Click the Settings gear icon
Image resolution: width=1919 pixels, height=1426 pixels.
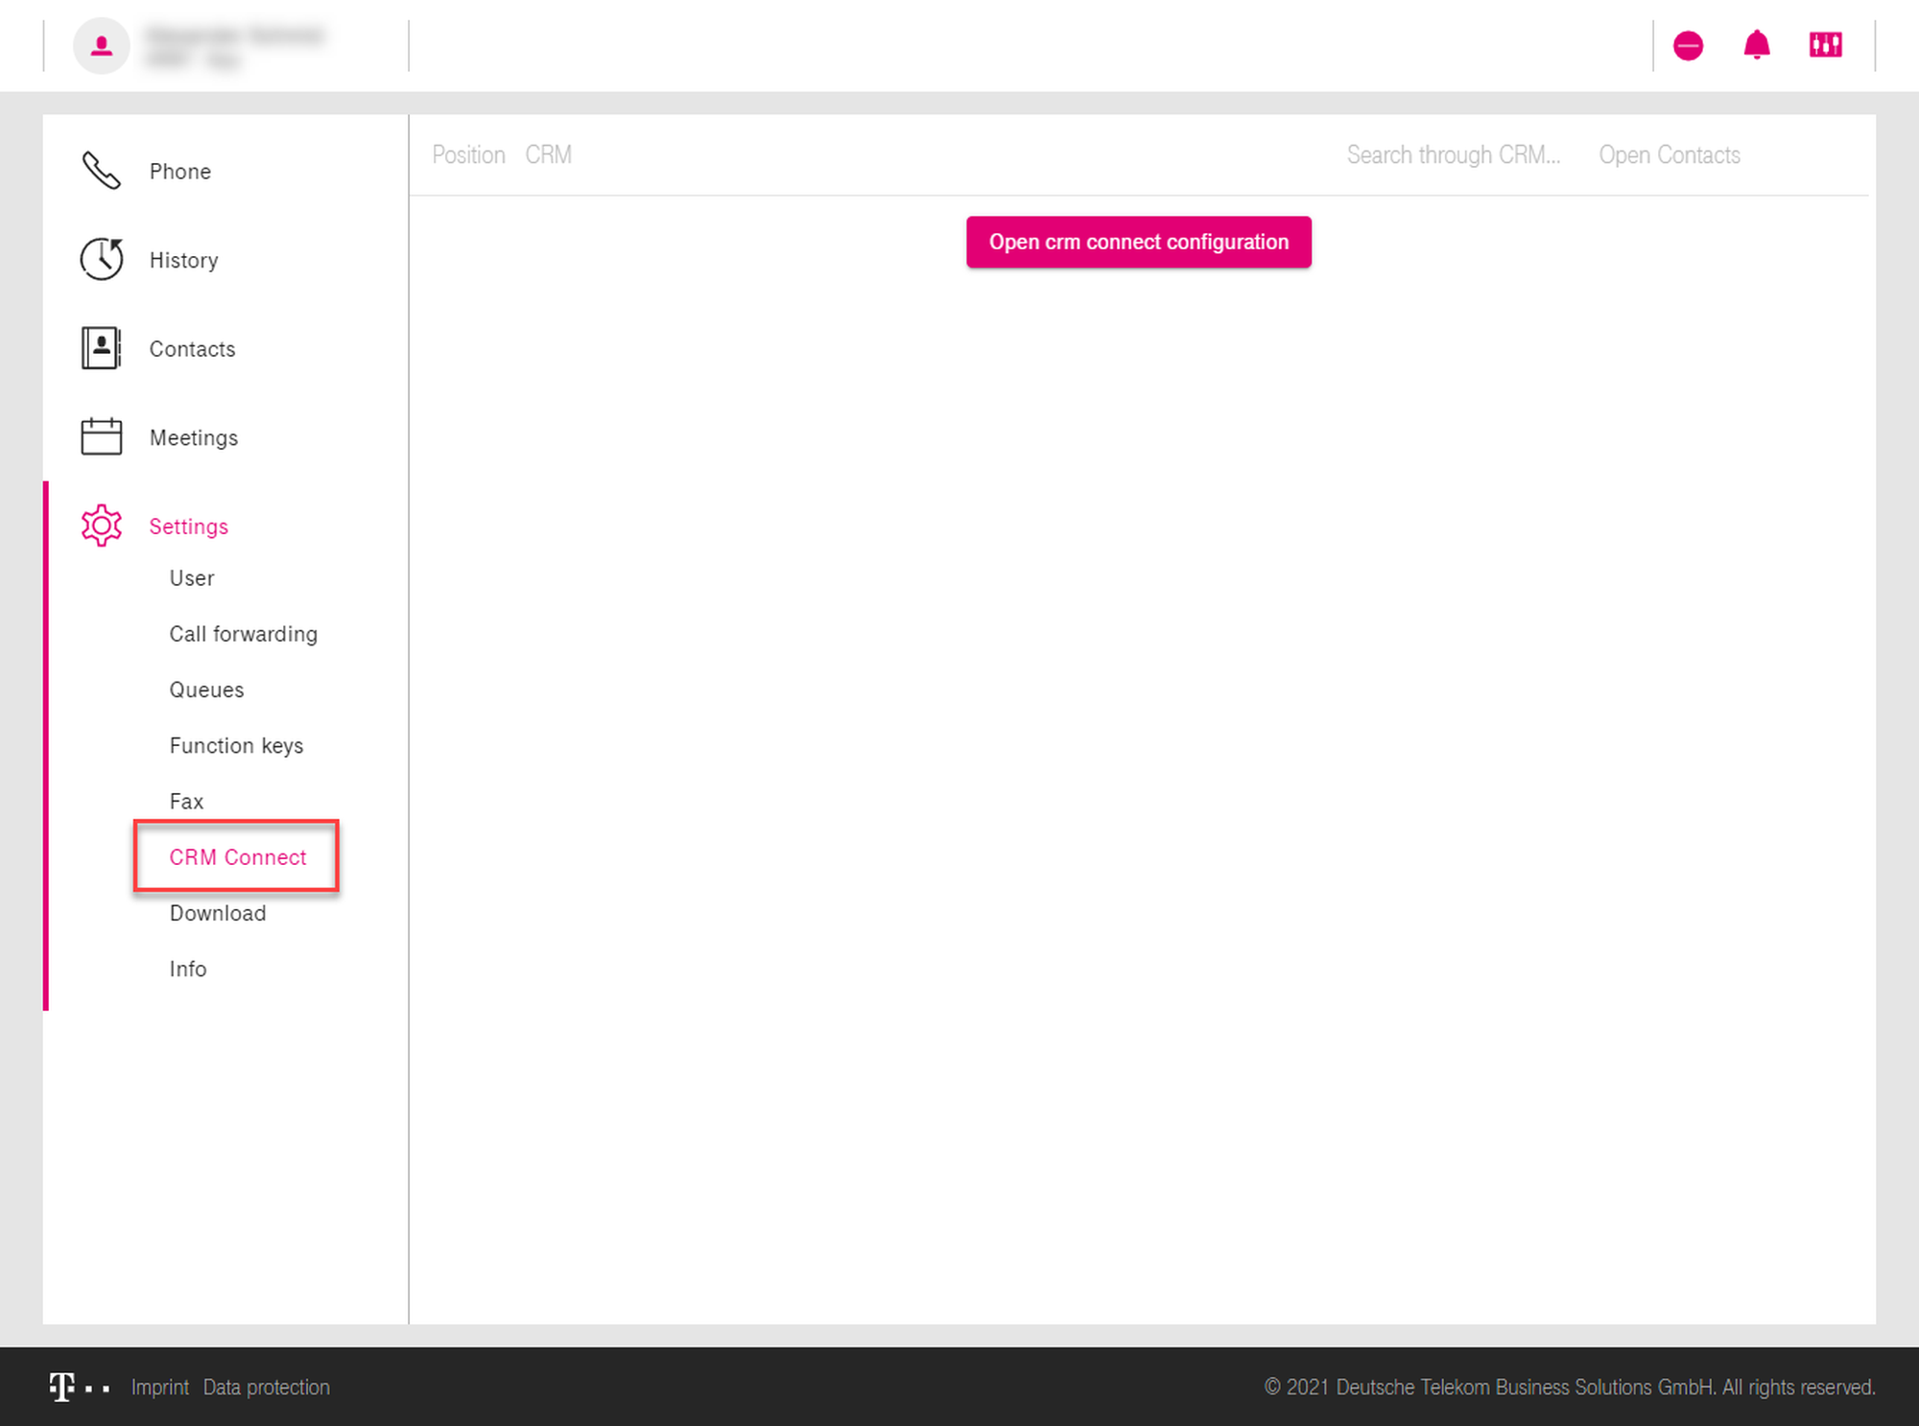(101, 526)
